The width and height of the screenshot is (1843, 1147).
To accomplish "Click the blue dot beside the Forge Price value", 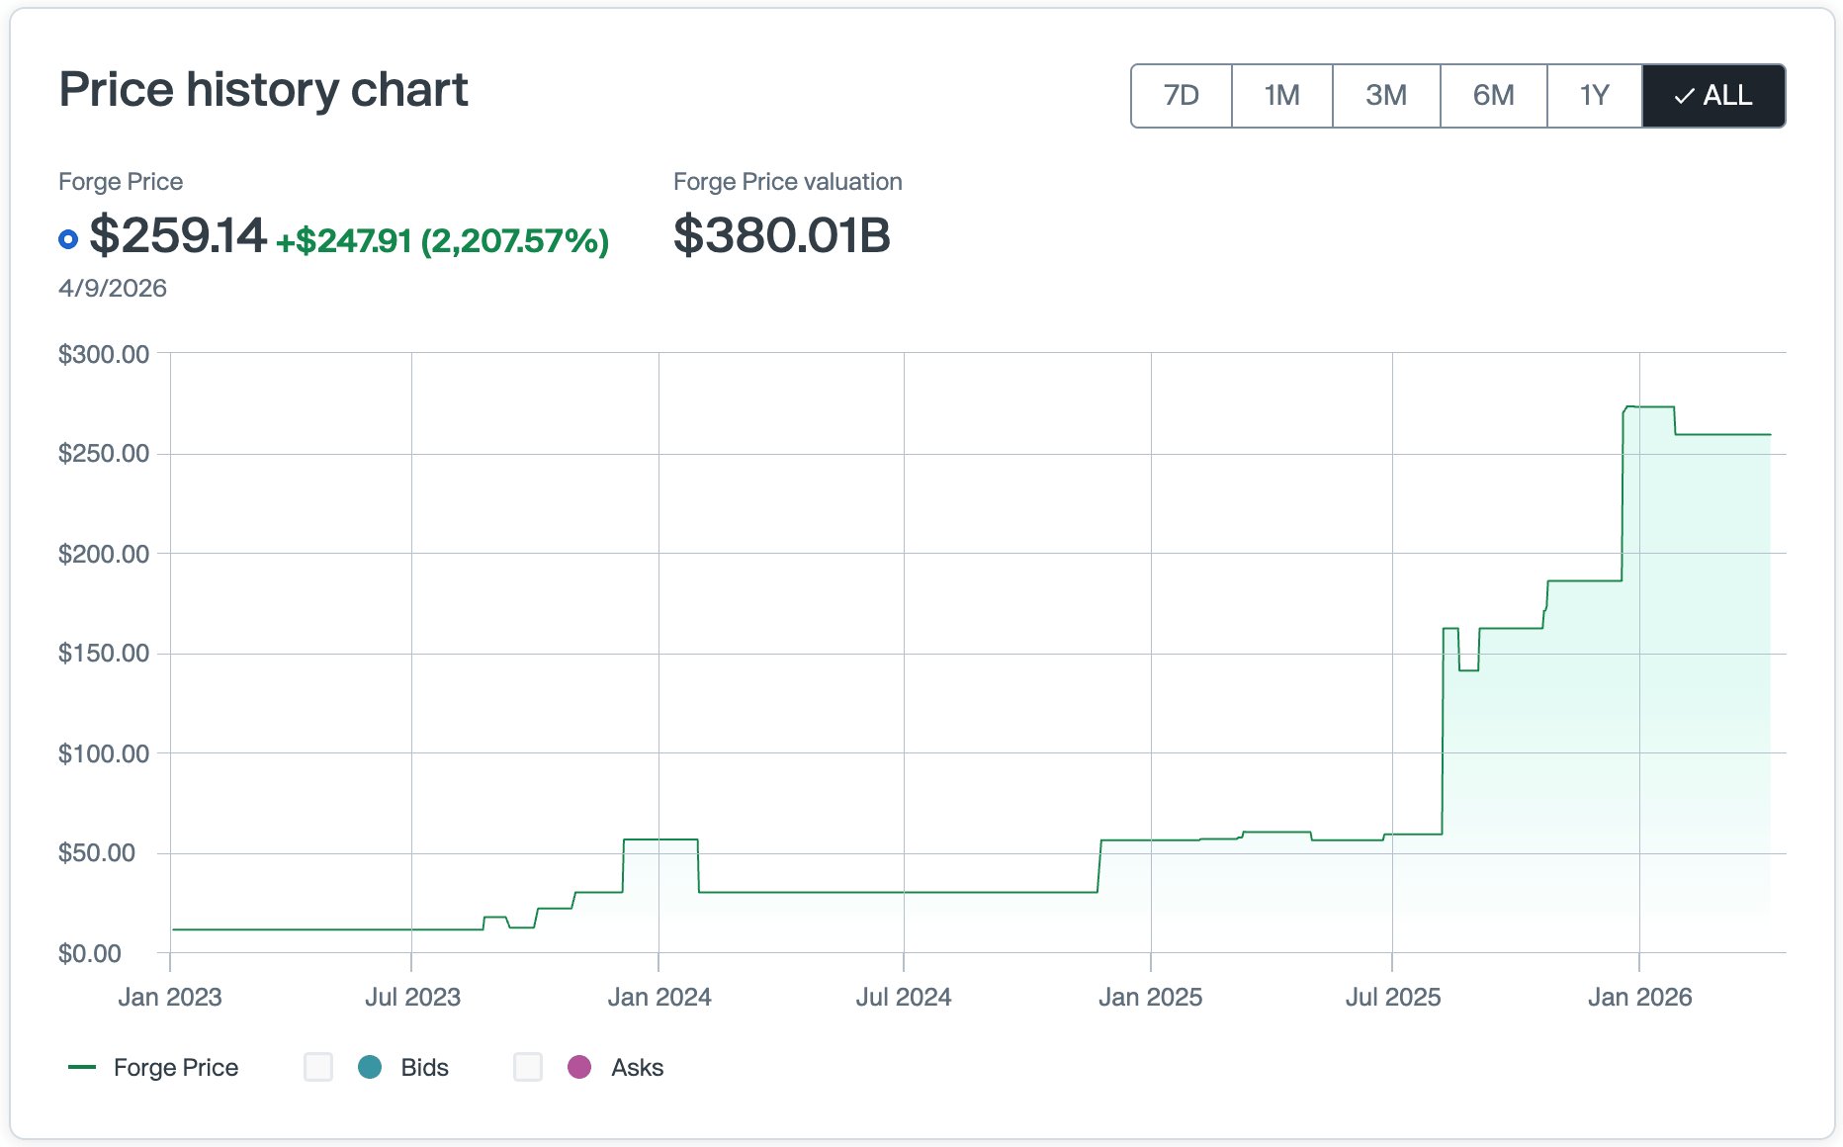I will point(67,237).
